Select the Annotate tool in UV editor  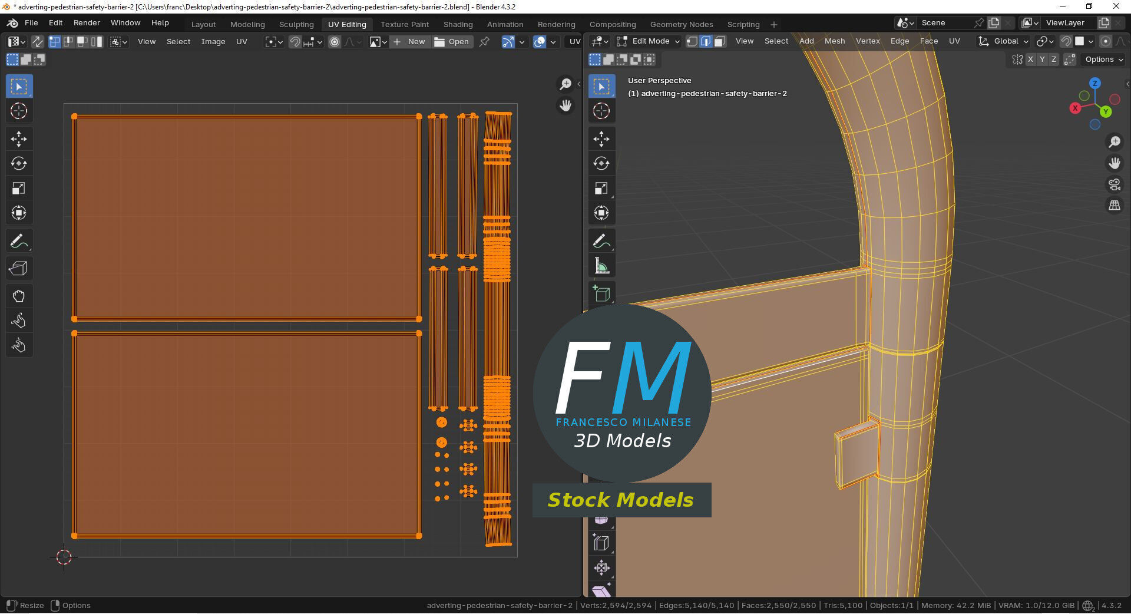[19, 241]
